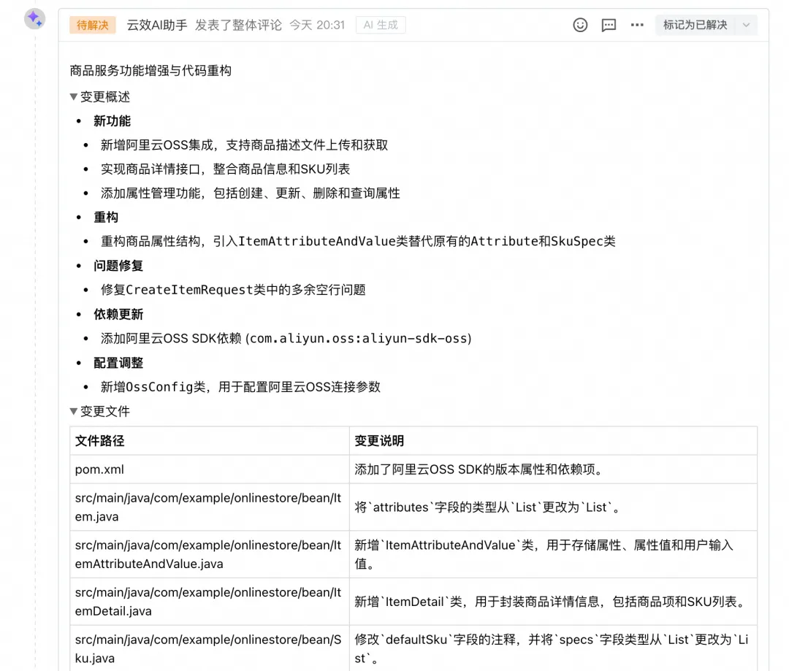Click the 新增阿里云OSS集成 bullet line

pyautogui.click(x=244, y=145)
